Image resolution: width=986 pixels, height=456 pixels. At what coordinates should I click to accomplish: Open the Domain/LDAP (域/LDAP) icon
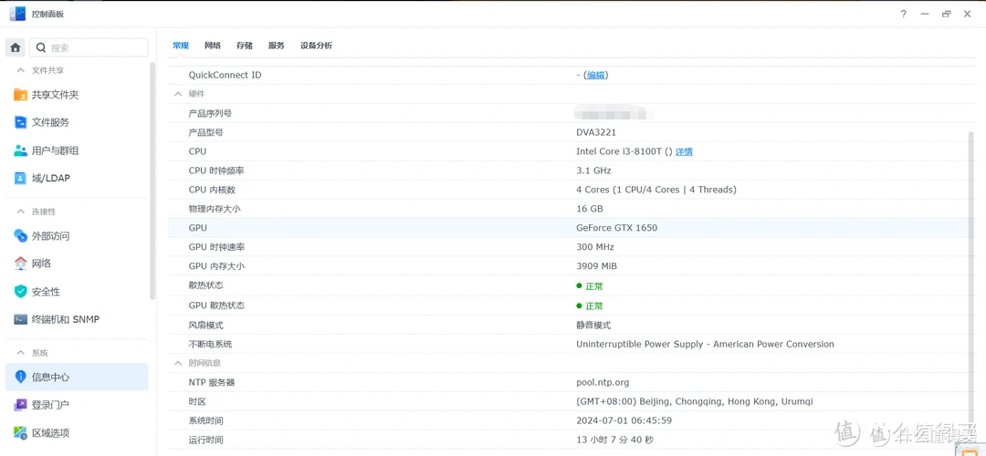21,179
